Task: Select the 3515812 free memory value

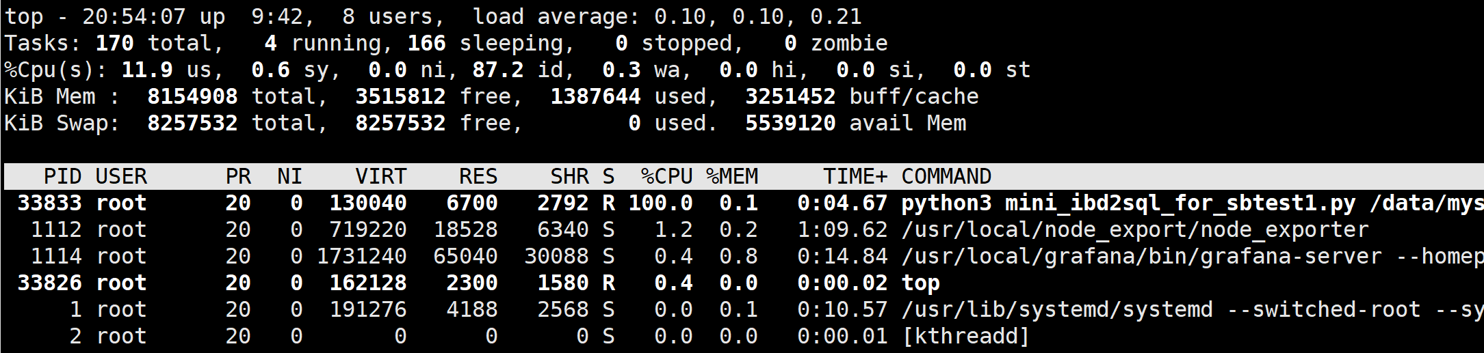Action: (x=400, y=96)
